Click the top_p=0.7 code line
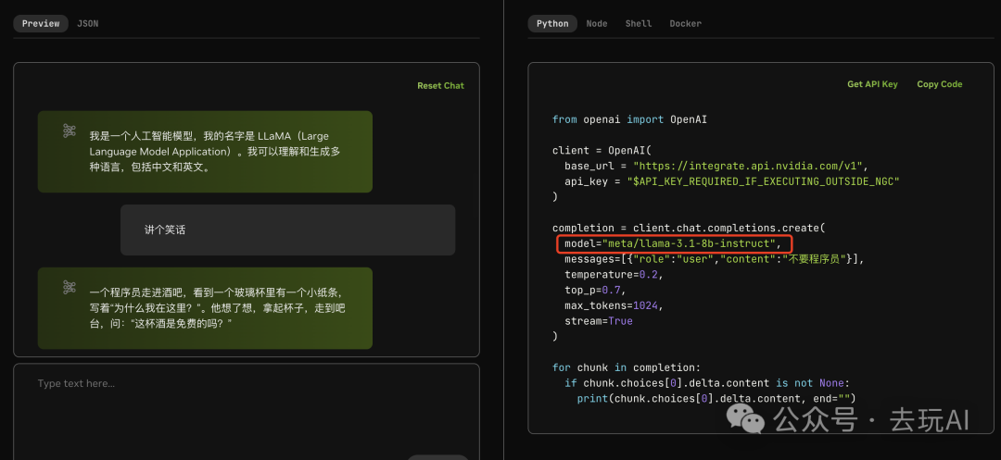The width and height of the screenshot is (1001, 460). click(x=596, y=290)
